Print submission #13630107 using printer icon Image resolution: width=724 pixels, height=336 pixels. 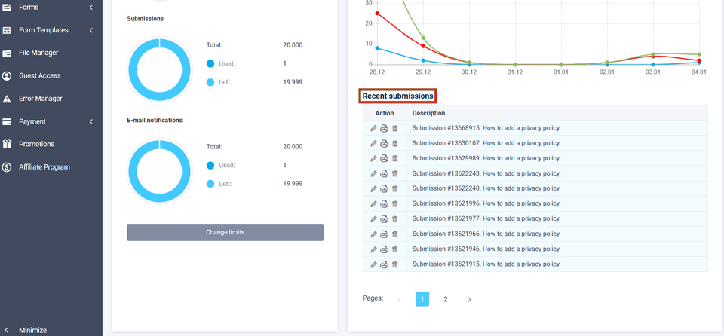pos(384,143)
